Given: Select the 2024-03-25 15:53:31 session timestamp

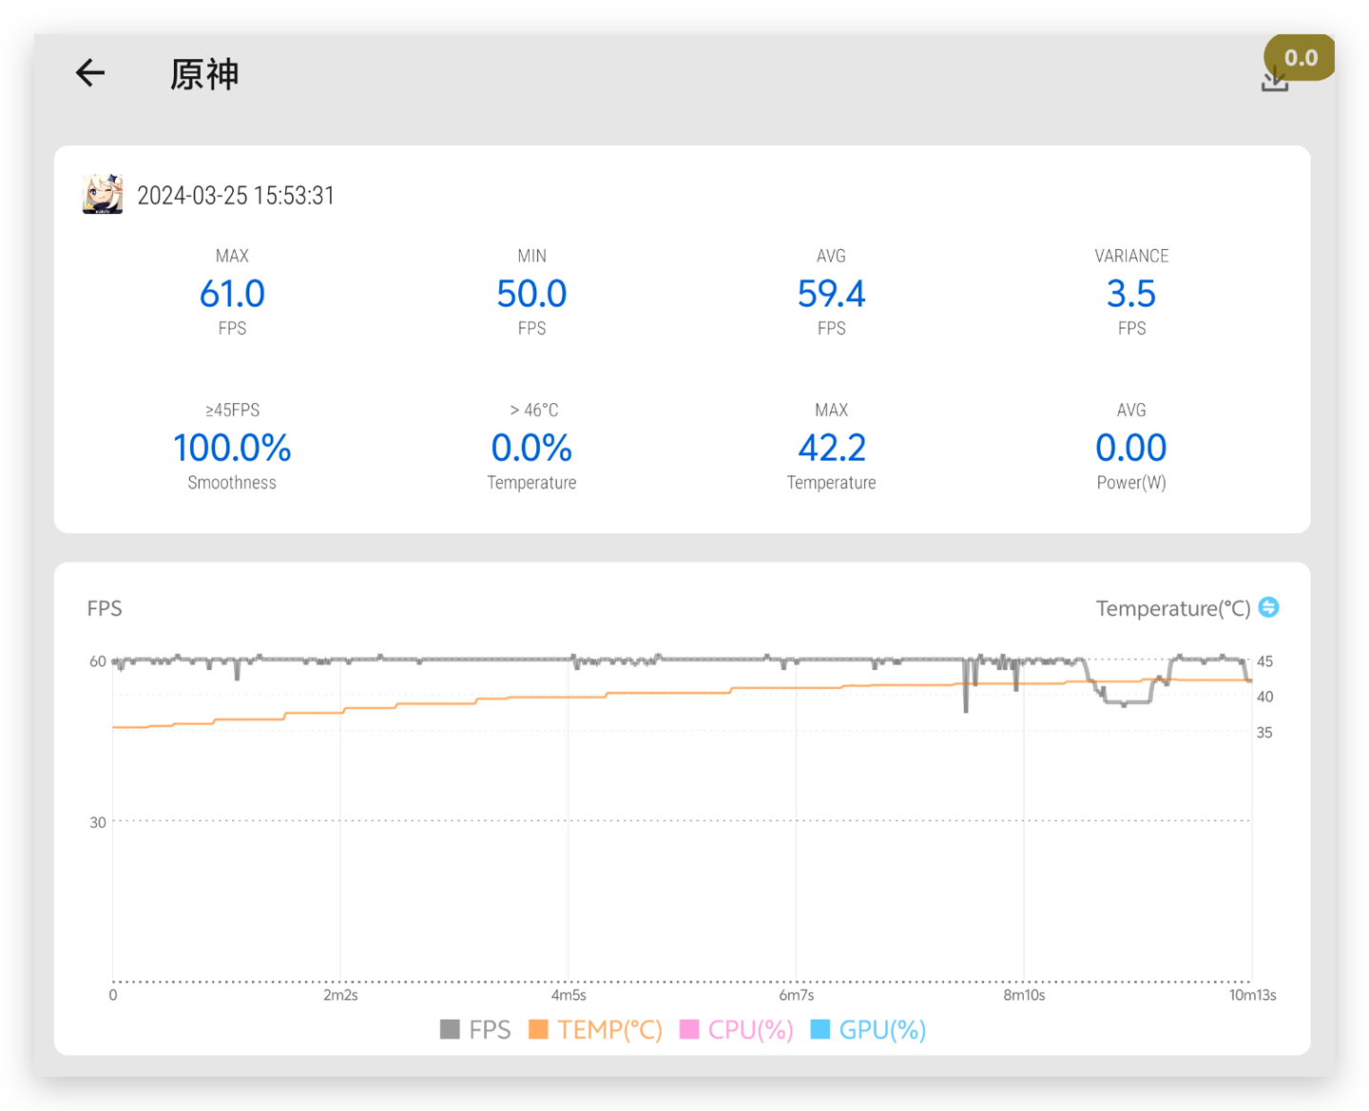Looking at the screenshot, I should (236, 196).
